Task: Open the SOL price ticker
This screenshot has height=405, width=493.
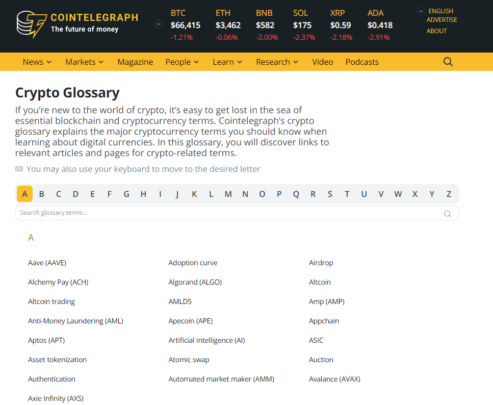Action: point(304,25)
